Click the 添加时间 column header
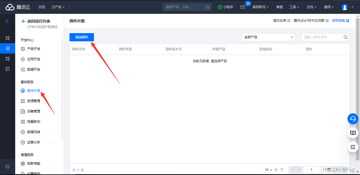The width and height of the screenshot is (360, 175). click(266, 49)
